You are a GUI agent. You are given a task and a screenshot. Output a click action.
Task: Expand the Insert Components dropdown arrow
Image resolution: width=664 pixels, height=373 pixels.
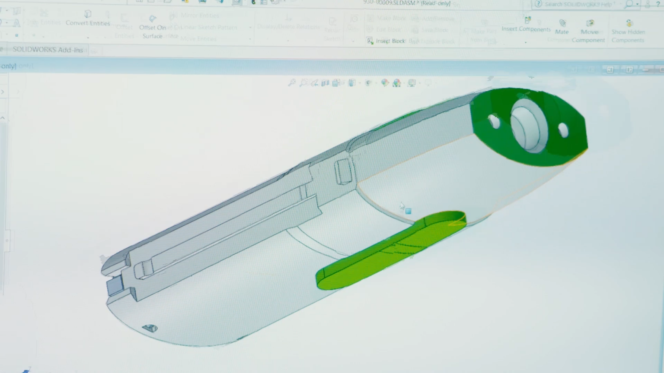[526, 42]
